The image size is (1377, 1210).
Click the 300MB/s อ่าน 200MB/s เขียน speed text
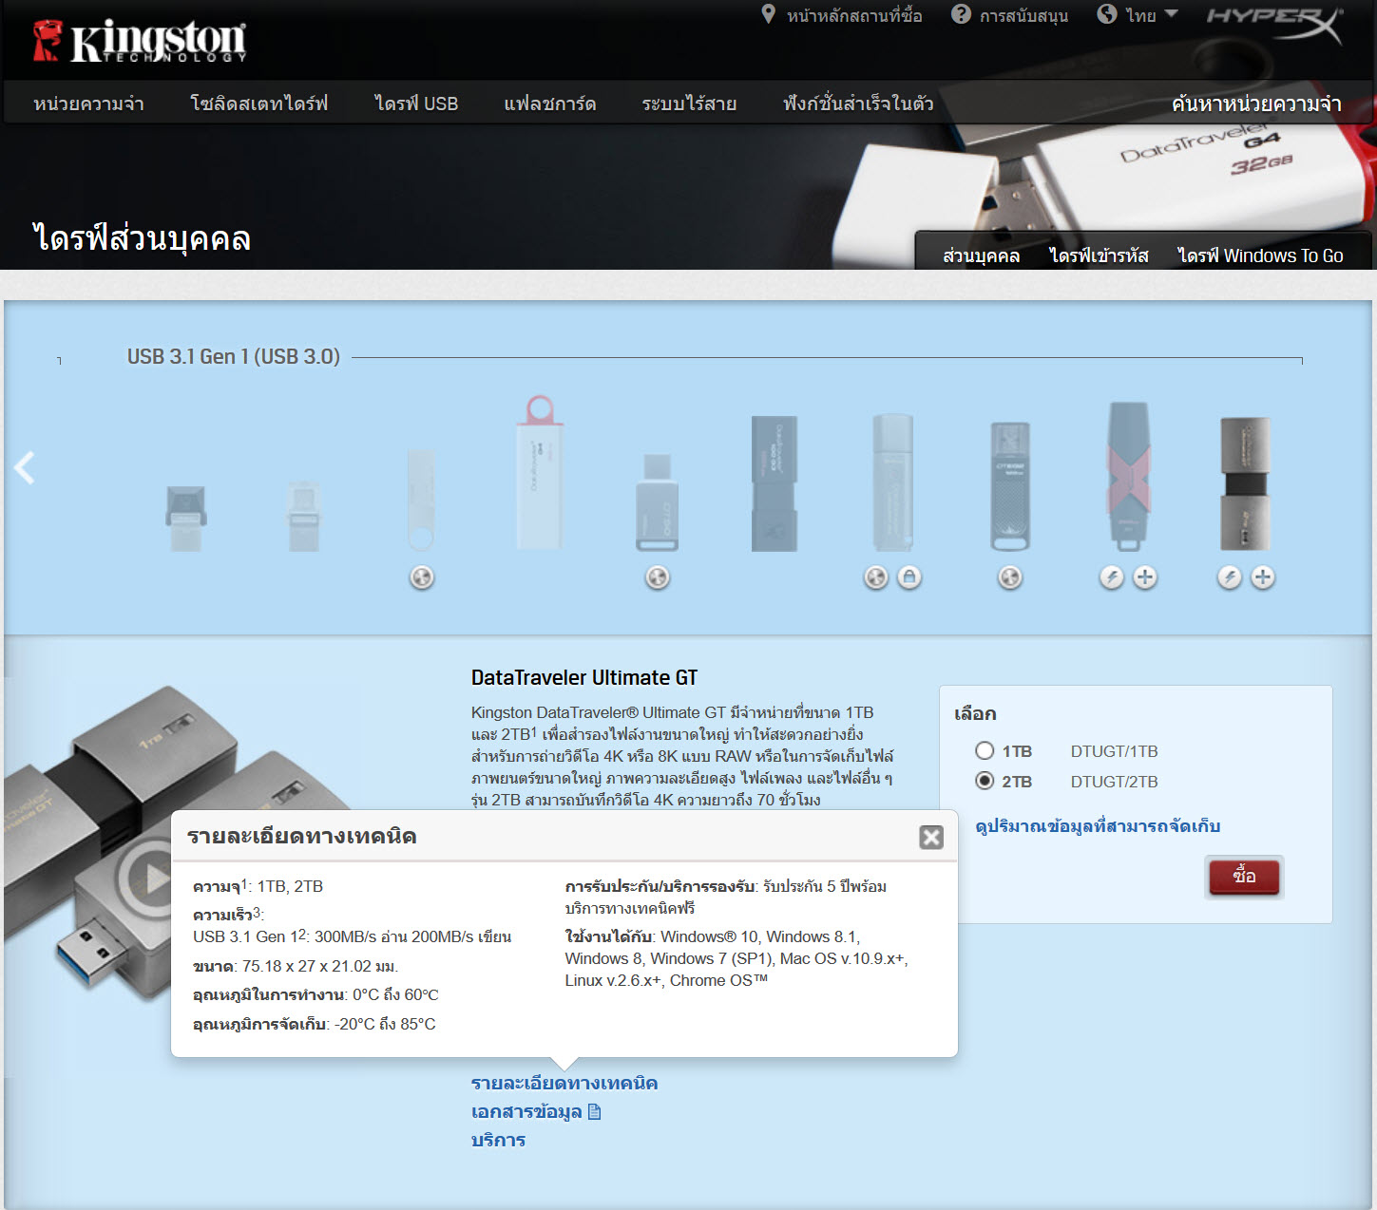click(412, 936)
